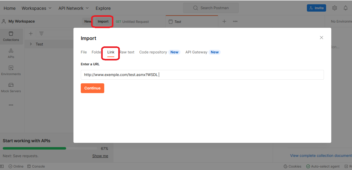Click the Show me link
The image size is (352, 170).
[100, 156]
